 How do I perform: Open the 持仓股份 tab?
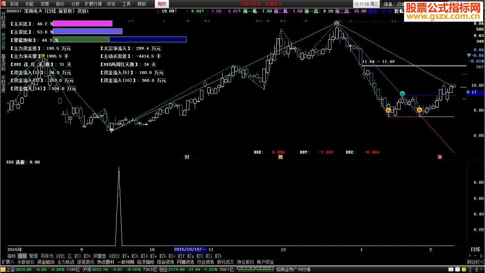(245, 262)
